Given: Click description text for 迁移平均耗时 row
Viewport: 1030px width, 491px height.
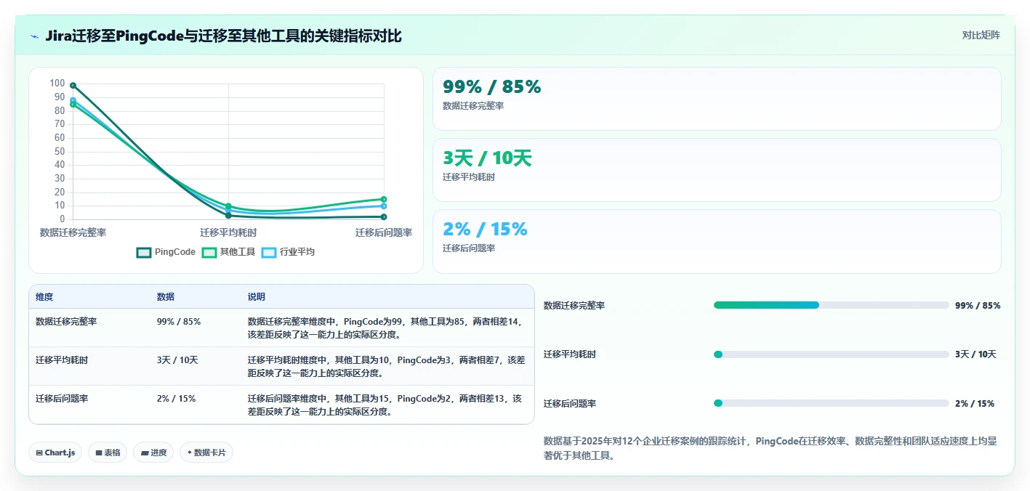Looking at the screenshot, I should pyautogui.click(x=386, y=366).
